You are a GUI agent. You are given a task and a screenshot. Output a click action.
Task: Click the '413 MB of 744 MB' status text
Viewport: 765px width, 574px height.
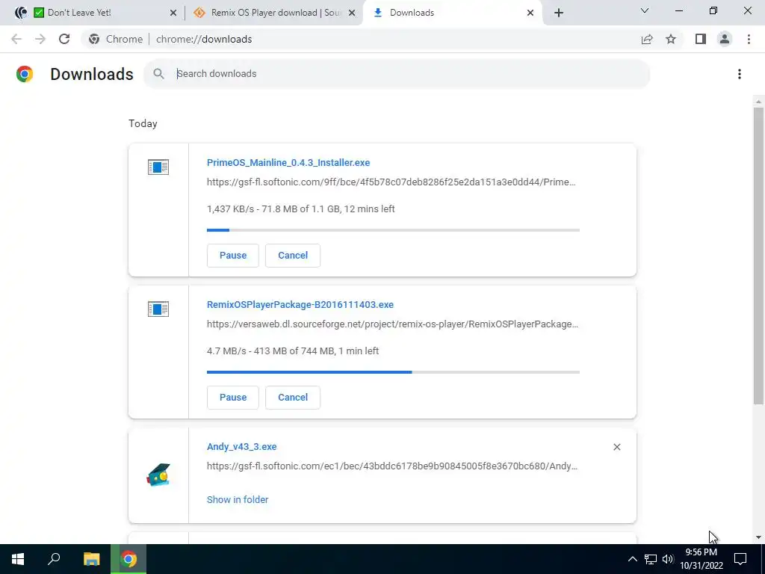[294, 351]
